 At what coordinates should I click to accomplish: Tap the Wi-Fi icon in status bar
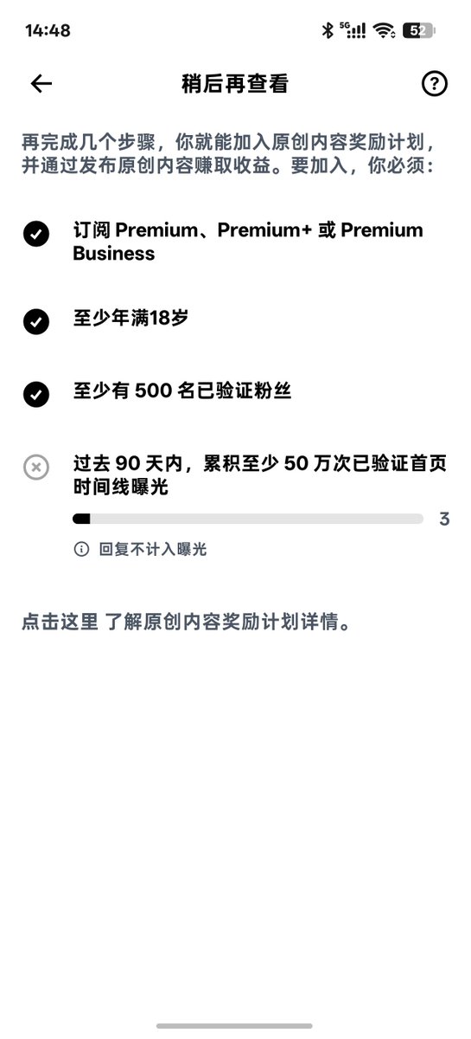[384, 30]
